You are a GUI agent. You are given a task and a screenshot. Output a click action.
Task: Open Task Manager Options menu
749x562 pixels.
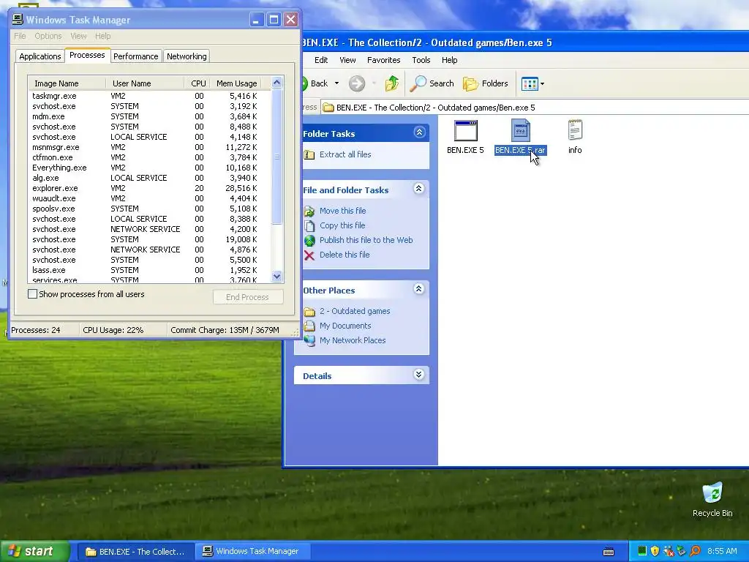coord(48,36)
